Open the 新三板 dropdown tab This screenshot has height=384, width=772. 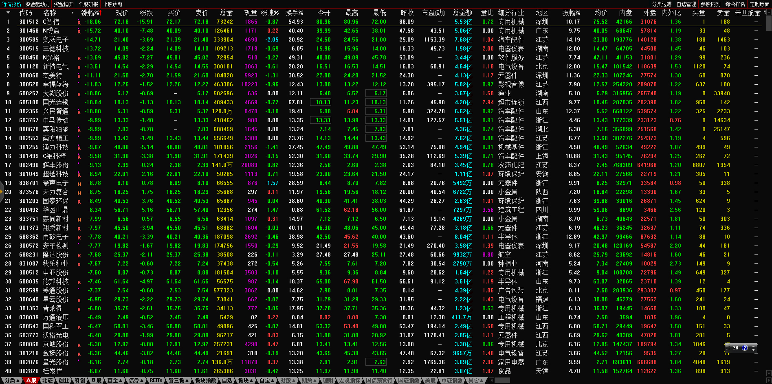click(x=178, y=380)
